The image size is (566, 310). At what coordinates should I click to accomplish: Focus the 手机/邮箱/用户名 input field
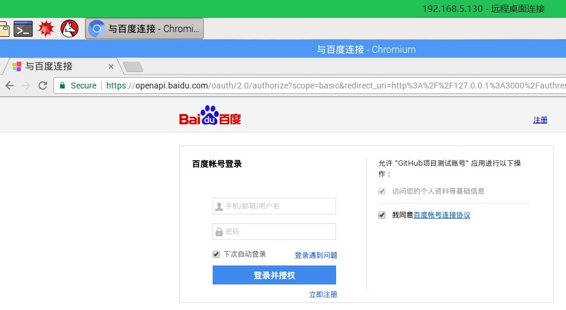[274, 206]
